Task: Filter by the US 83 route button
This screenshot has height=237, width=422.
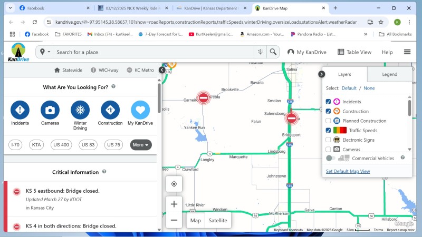Action: coord(88,145)
